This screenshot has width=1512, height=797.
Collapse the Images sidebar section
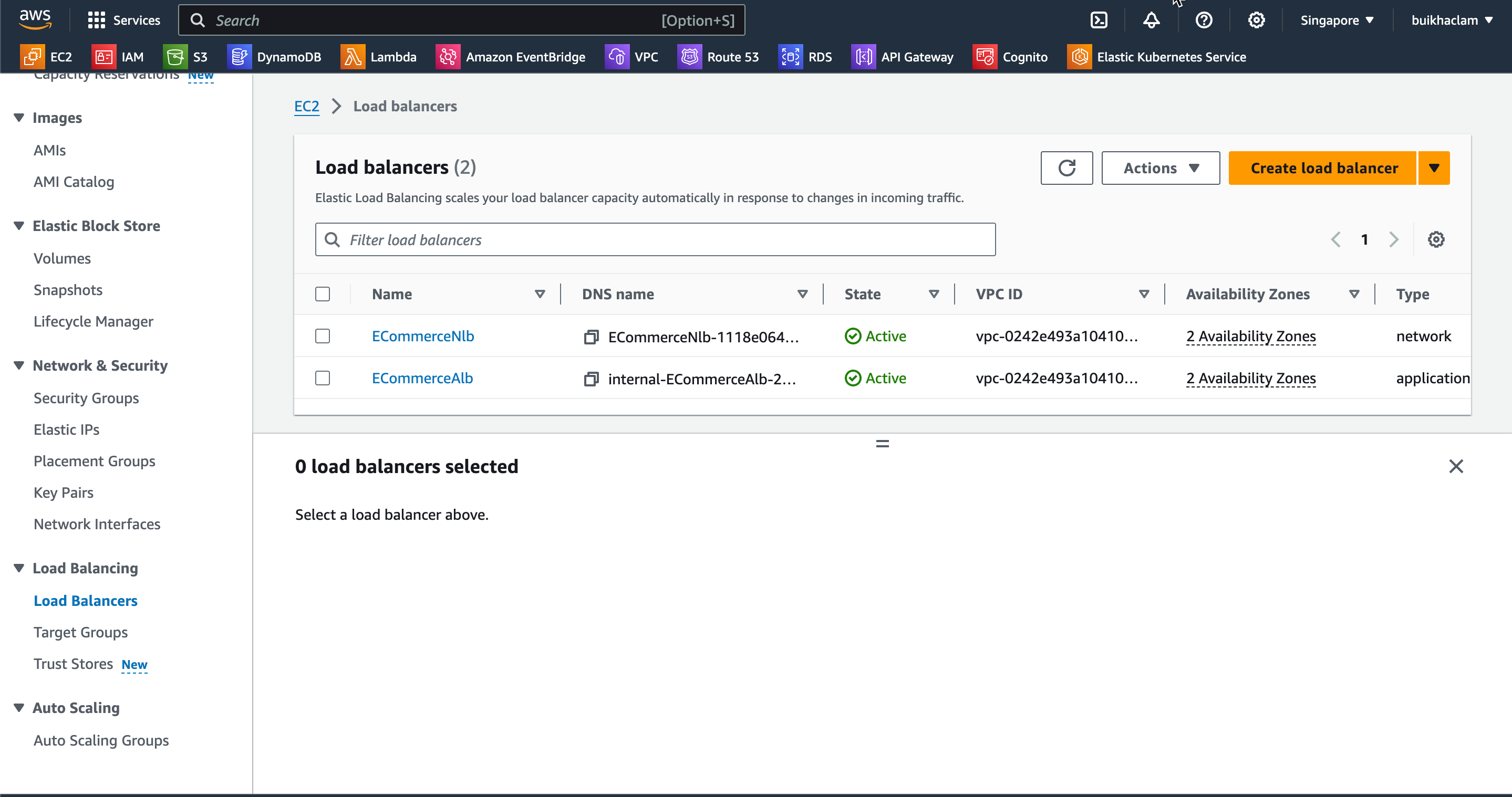click(x=19, y=118)
